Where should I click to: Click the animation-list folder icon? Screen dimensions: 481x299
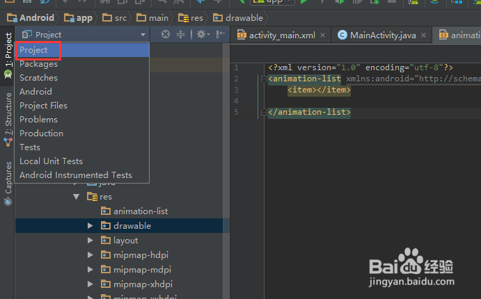pyautogui.click(x=106, y=211)
